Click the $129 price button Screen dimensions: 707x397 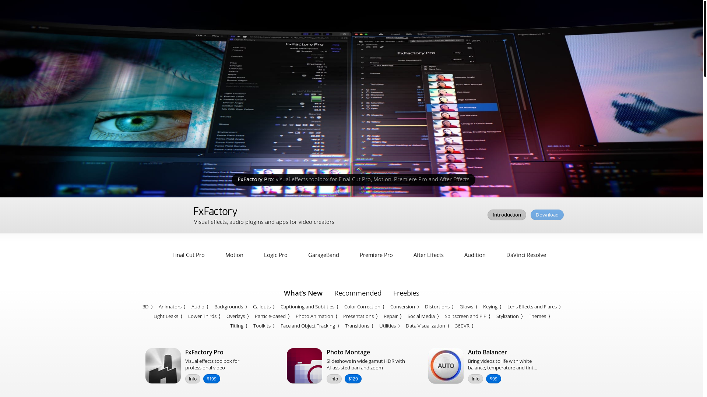pos(353,379)
